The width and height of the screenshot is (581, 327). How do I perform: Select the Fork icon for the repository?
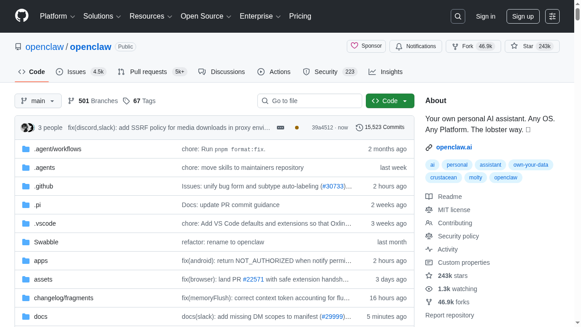455,46
